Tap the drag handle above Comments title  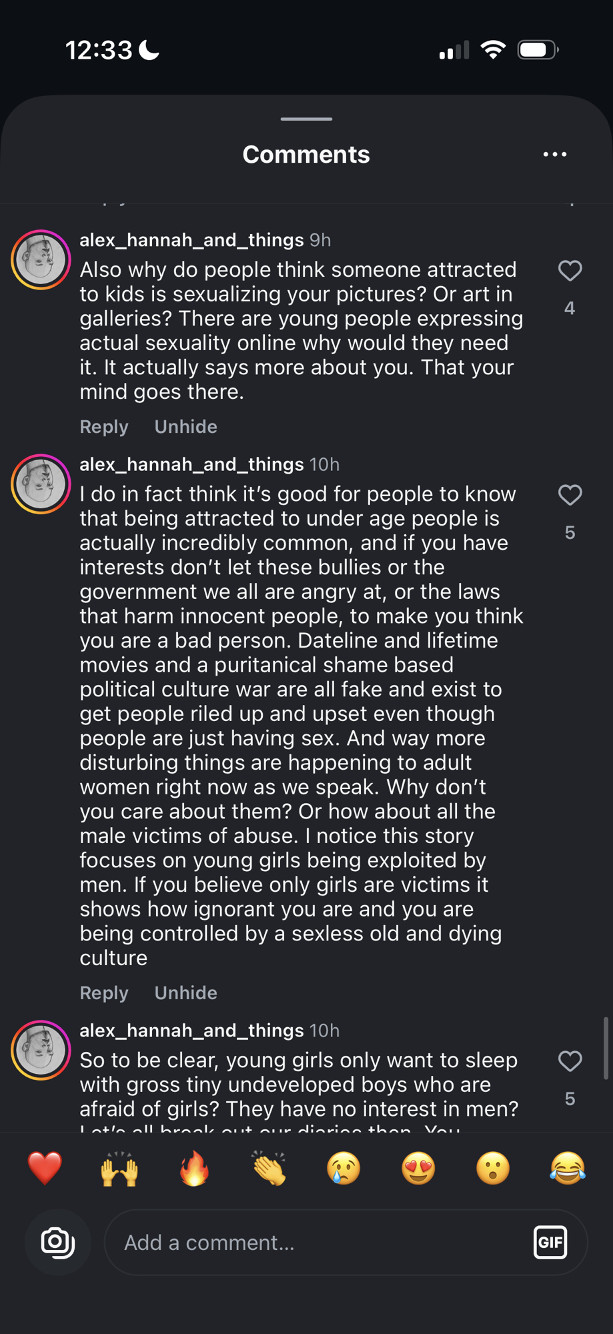(x=306, y=119)
